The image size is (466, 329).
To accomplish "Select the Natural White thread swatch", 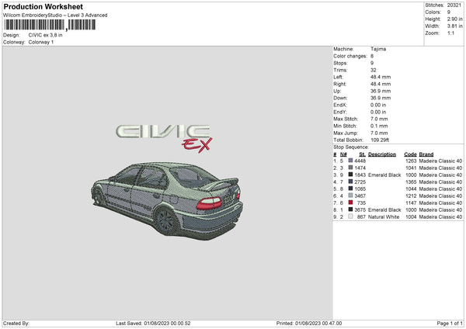I will (350, 216).
